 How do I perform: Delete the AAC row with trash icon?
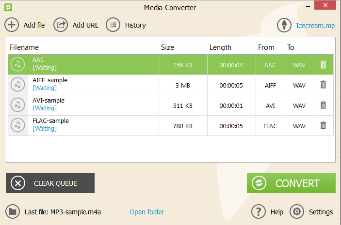[323, 65]
